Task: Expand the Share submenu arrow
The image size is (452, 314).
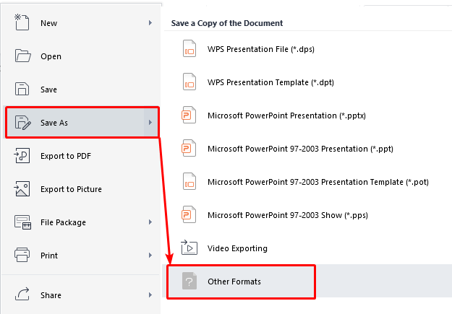Action: click(x=150, y=295)
